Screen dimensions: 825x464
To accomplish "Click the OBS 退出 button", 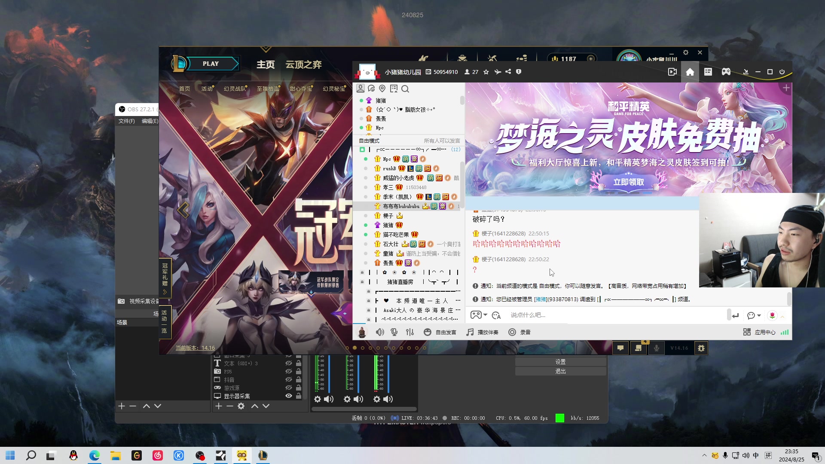I will click(x=560, y=371).
